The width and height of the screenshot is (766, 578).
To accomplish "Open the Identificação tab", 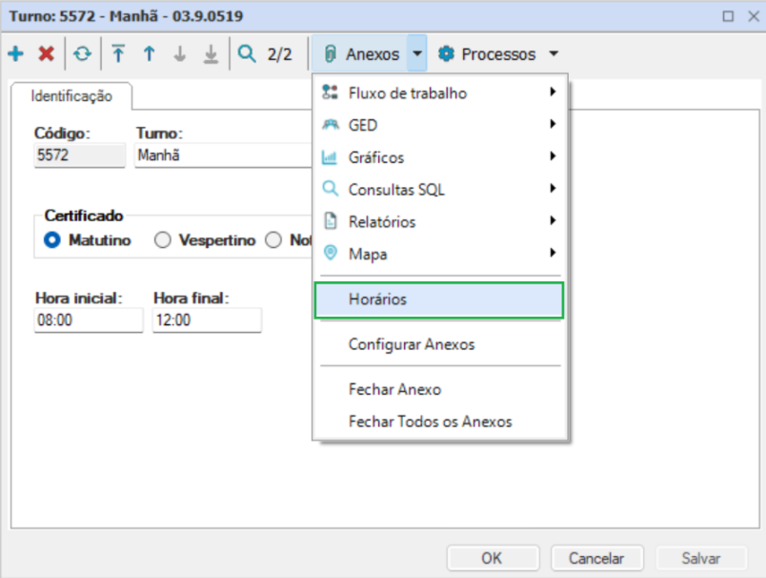I will [71, 96].
